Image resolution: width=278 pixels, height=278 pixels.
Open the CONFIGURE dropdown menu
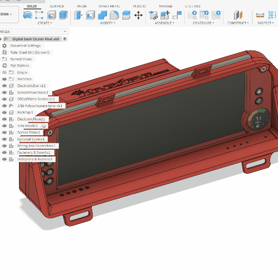click(x=203, y=23)
